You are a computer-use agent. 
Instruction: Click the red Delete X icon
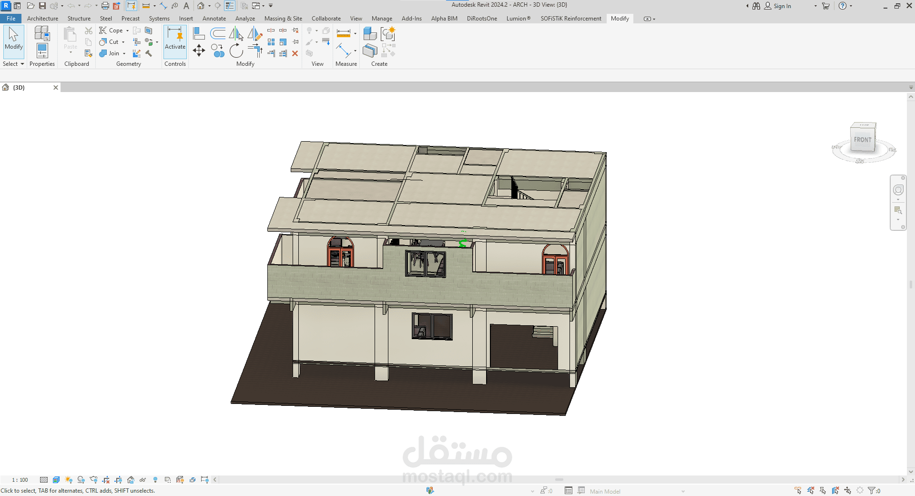[295, 53]
